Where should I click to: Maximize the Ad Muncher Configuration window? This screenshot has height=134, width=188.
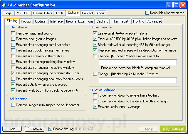176,5
